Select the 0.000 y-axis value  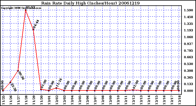click(188, 91)
